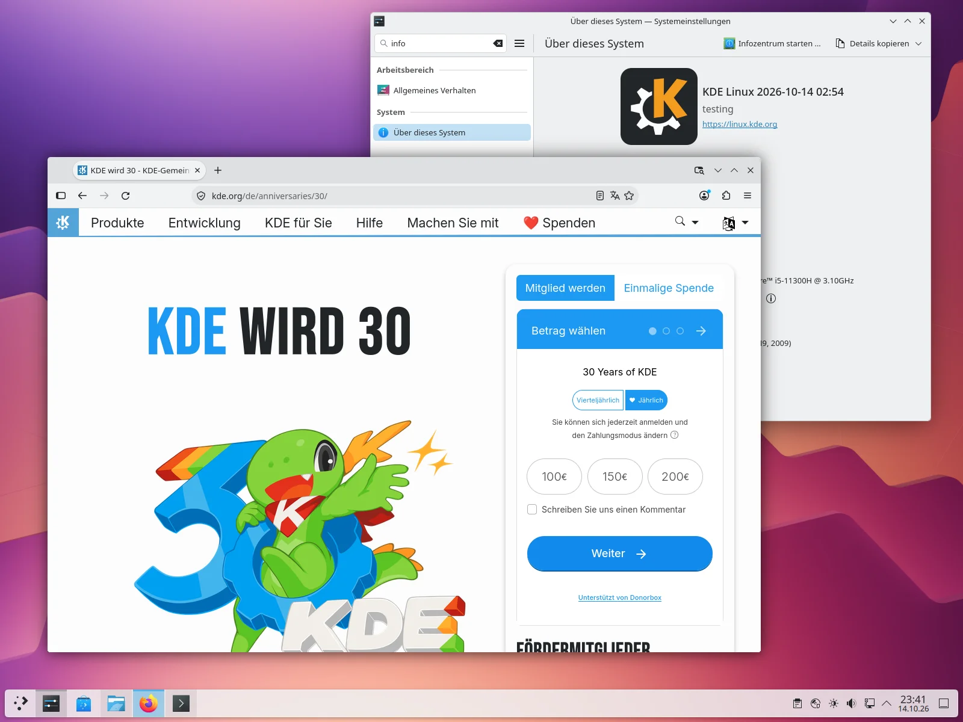Screen dimensions: 963x722
Task: Click the info icon in system details
Action: pyautogui.click(x=771, y=298)
